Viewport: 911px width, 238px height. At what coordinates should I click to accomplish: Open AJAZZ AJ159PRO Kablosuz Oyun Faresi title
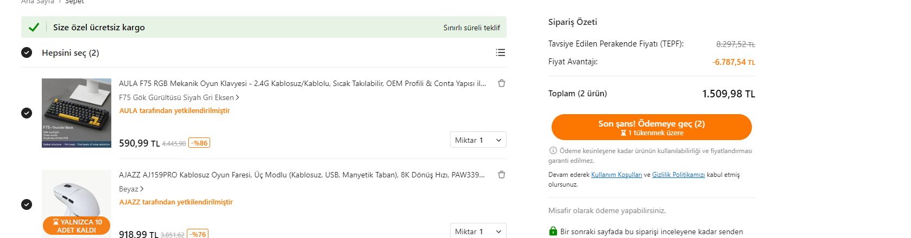click(x=302, y=175)
